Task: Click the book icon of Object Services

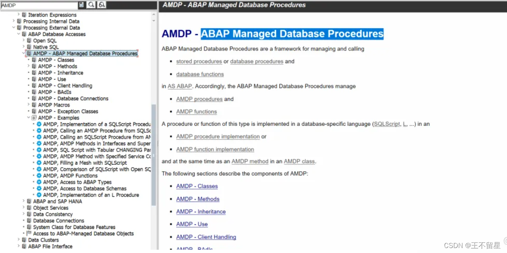Action: click(29, 208)
